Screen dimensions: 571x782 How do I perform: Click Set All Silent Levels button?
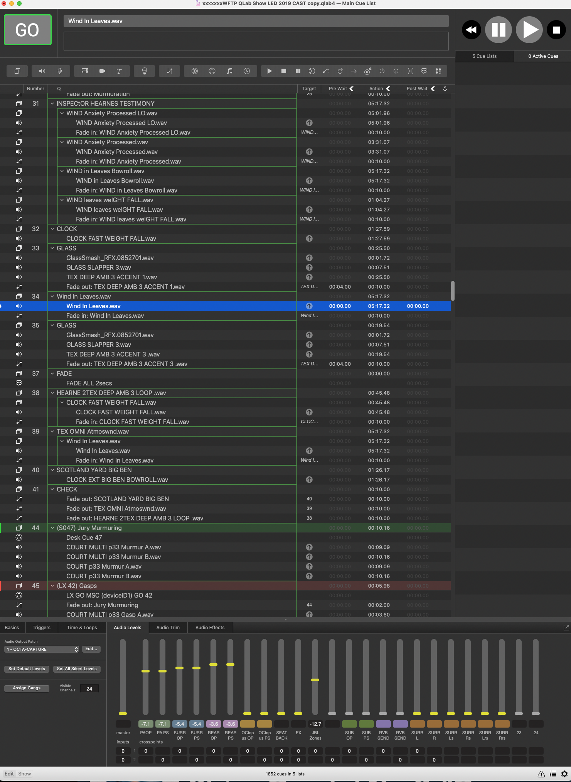click(x=77, y=669)
